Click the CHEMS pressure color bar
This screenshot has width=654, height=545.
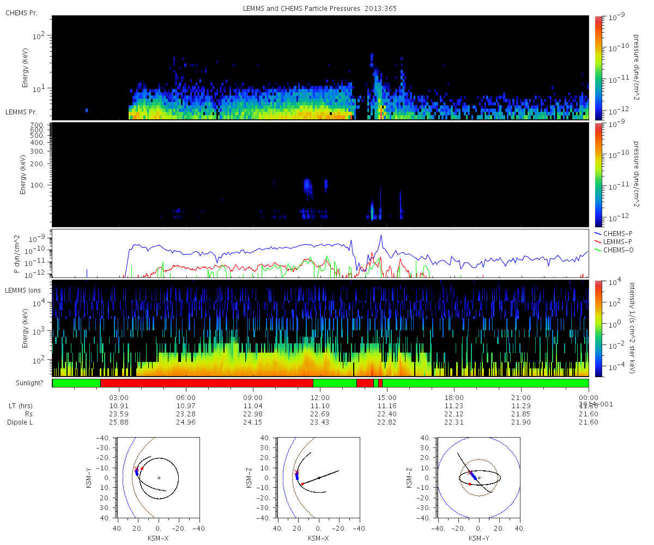(x=598, y=67)
